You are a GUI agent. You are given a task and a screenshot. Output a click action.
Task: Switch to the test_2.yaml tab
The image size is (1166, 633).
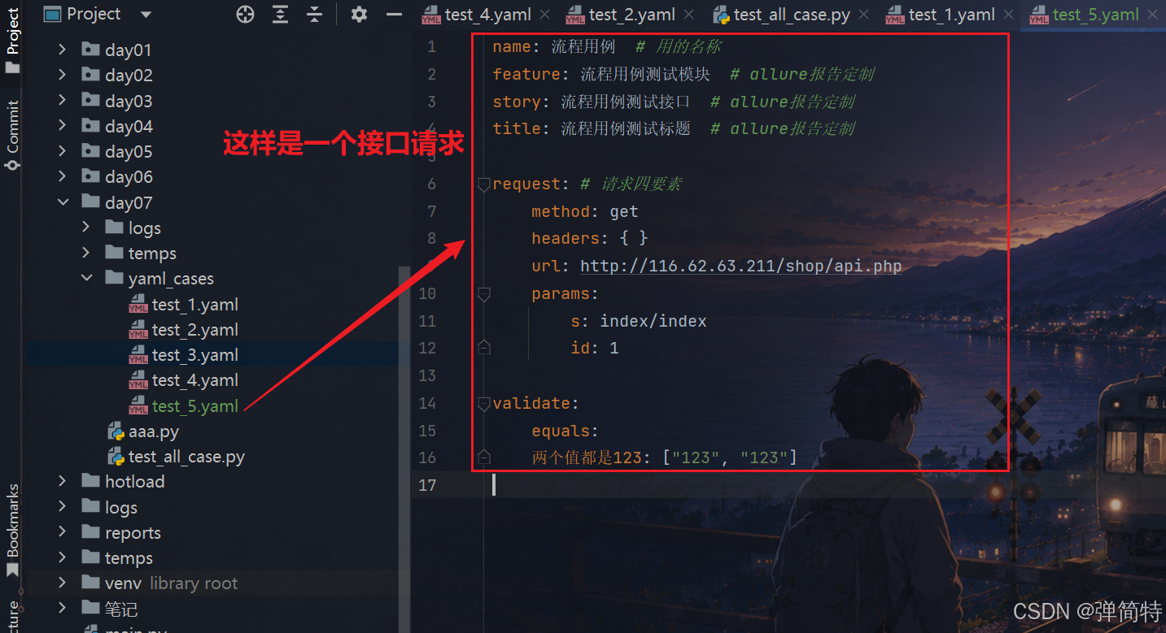(630, 15)
